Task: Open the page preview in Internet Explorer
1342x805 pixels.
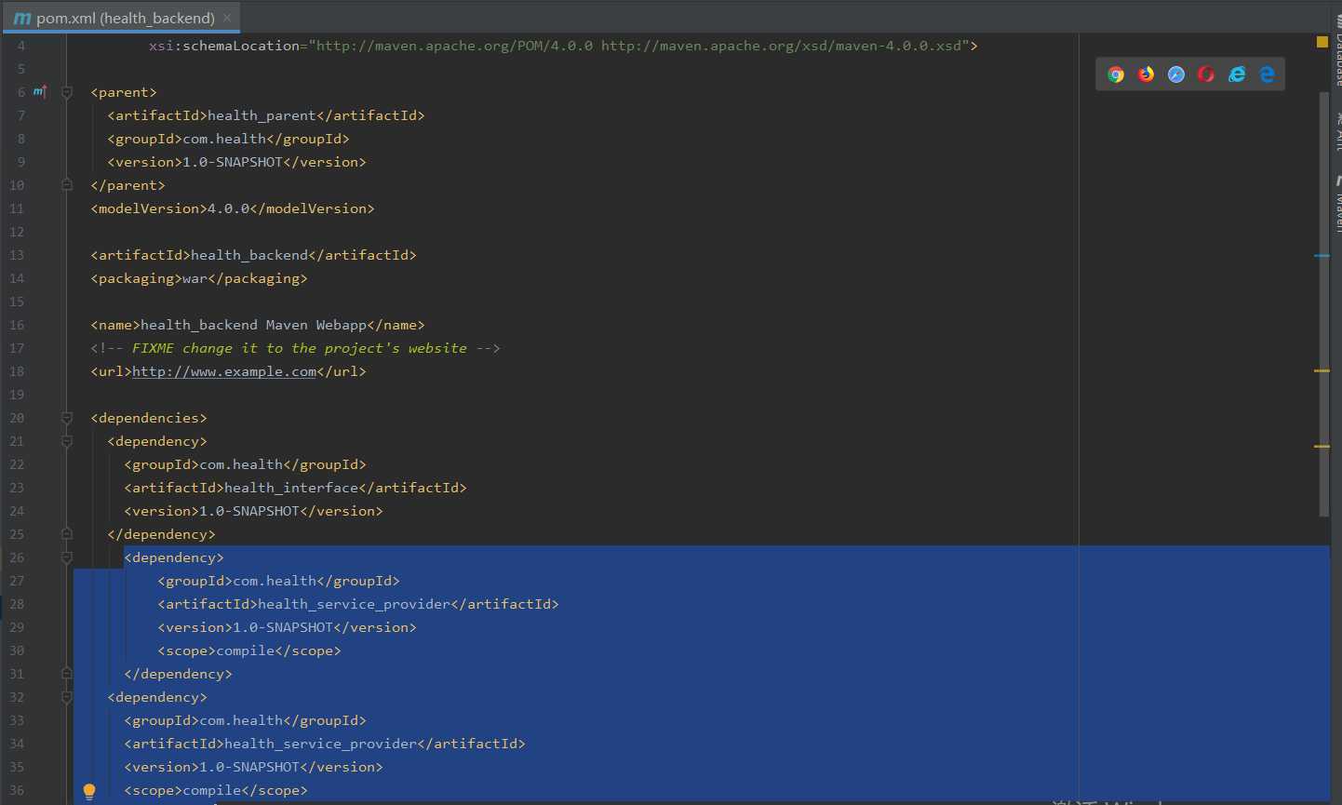Action: click(1237, 74)
